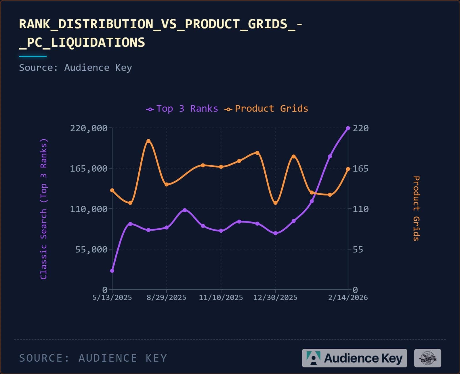Toggle the Product Grids legend entry
This screenshot has width=460, height=374.
click(266, 109)
